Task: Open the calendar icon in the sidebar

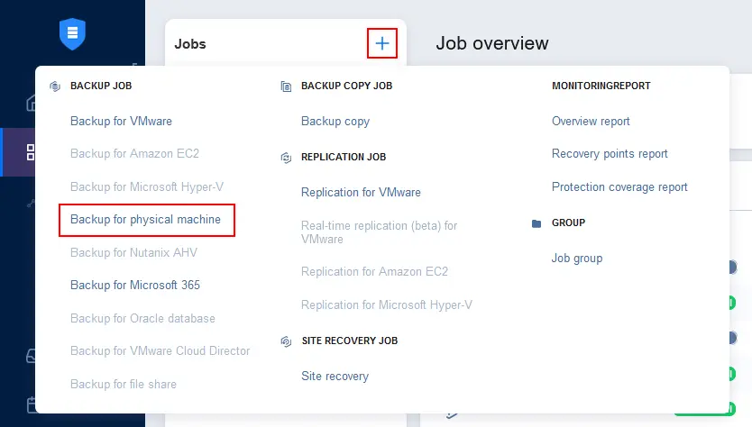Action: [x=33, y=404]
